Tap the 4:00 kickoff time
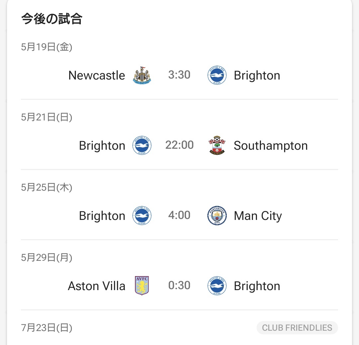 (x=179, y=215)
